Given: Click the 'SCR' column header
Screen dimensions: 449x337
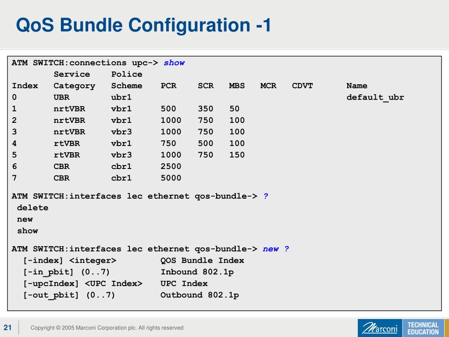Looking at the screenshot, I should pos(206,86).
